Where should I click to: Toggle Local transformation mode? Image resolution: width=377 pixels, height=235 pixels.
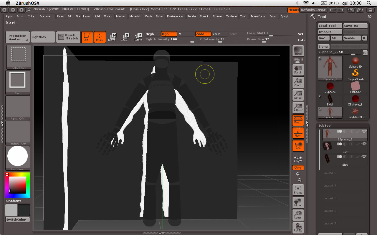[x=298, y=145]
